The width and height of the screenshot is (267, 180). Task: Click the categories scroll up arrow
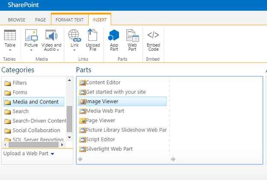69,80
